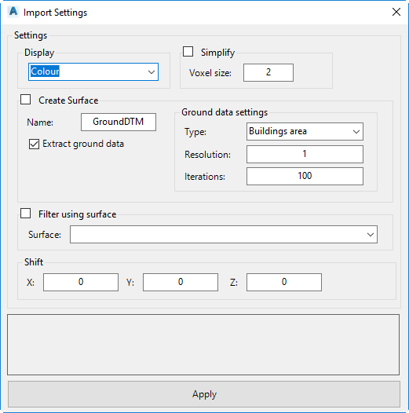
Task: Click the Autodesk app icon in title bar
Action: [x=13, y=12]
